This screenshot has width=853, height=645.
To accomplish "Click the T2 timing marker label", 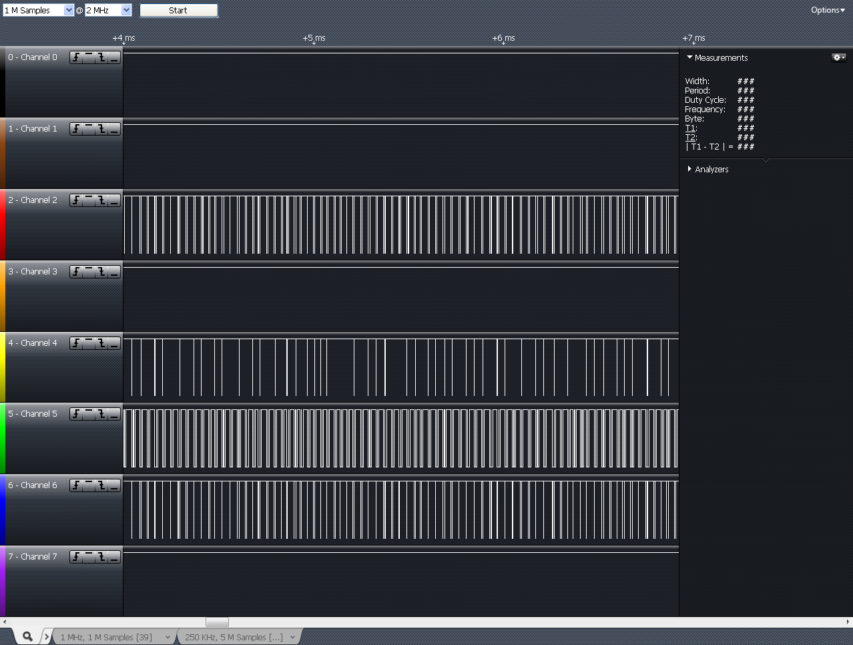I will [691, 138].
